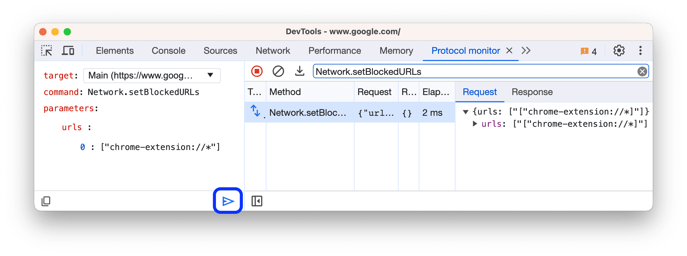Screen dimensions: 687x256
Task: Copy the command editor JSON
Action: (x=46, y=201)
